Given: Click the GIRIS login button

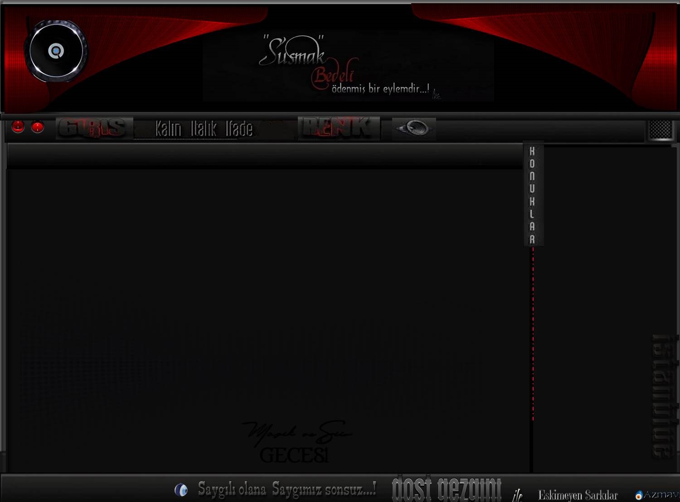Looking at the screenshot, I should pos(94,128).
